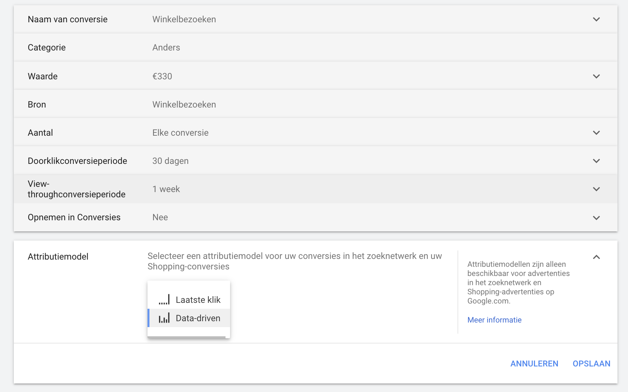Open the Meer informatie link

pos(494,320)
